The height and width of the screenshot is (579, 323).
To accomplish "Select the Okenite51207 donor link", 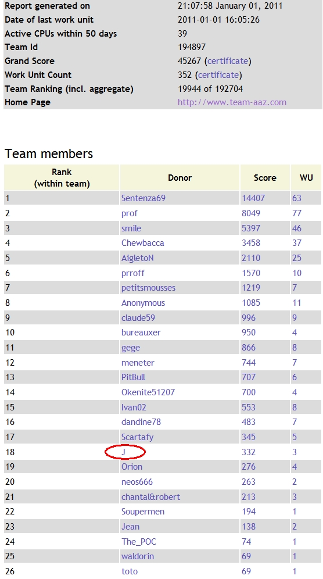I will [148, 392].
